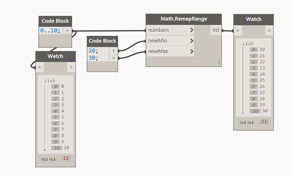Edit the 30; value in the Code Block

[x=93, y=58]
